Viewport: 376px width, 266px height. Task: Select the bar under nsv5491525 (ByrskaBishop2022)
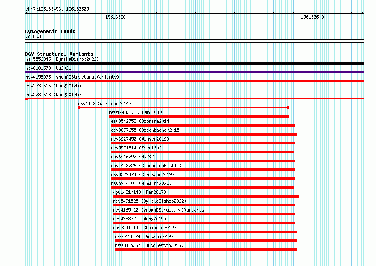pyautogui.click(x=204, y=205)
